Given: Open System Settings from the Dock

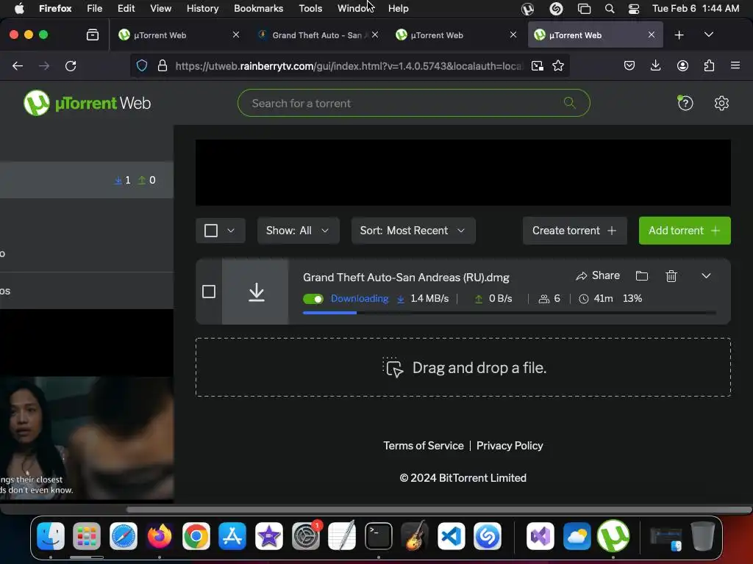Looking at the screenshot, I should click(306, 535).
